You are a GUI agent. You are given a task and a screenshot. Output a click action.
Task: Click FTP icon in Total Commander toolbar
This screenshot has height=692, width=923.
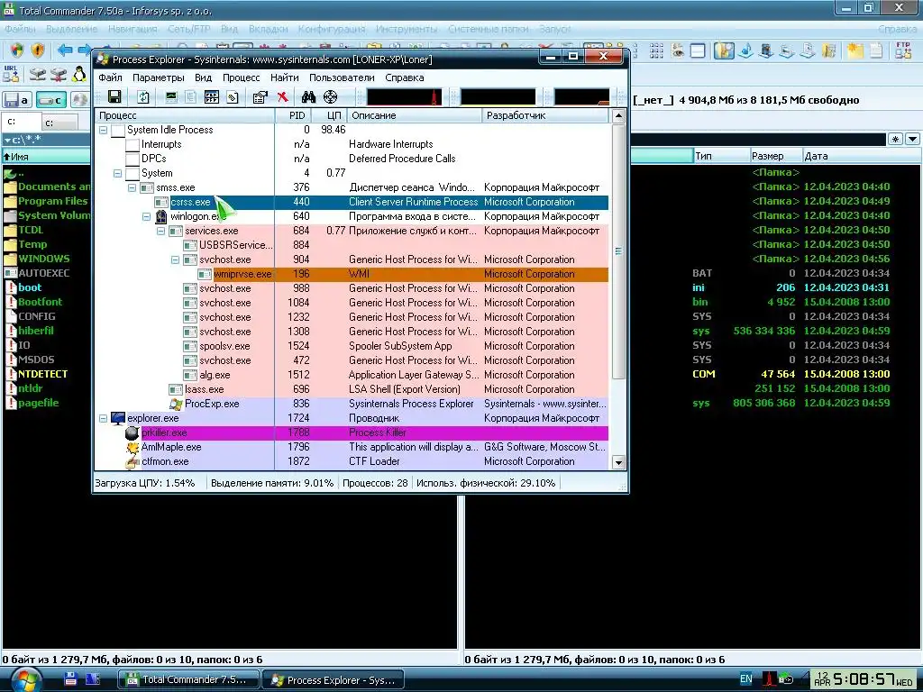903,50
